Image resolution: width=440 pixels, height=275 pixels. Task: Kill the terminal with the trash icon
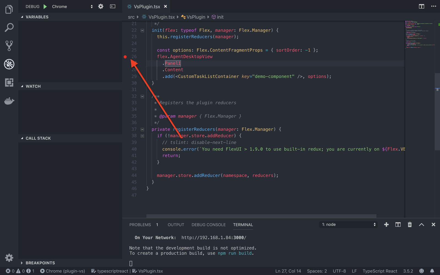[409, 224]
